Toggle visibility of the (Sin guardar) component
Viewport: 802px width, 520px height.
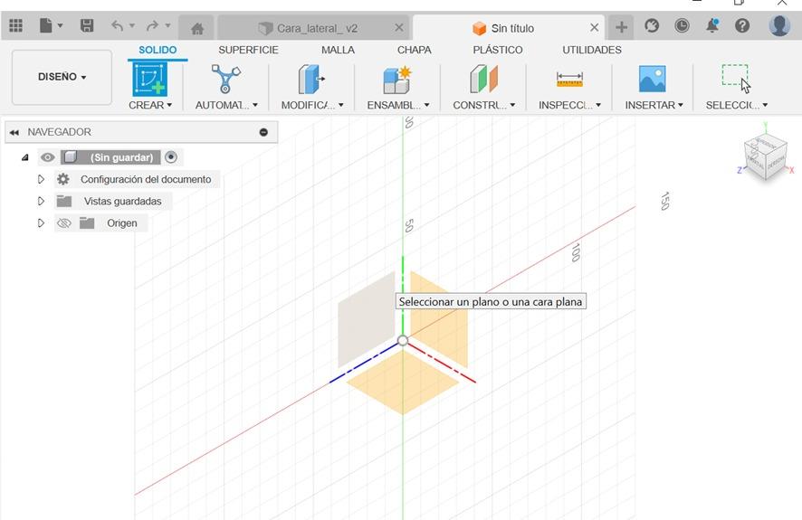(x=48, y=157)
